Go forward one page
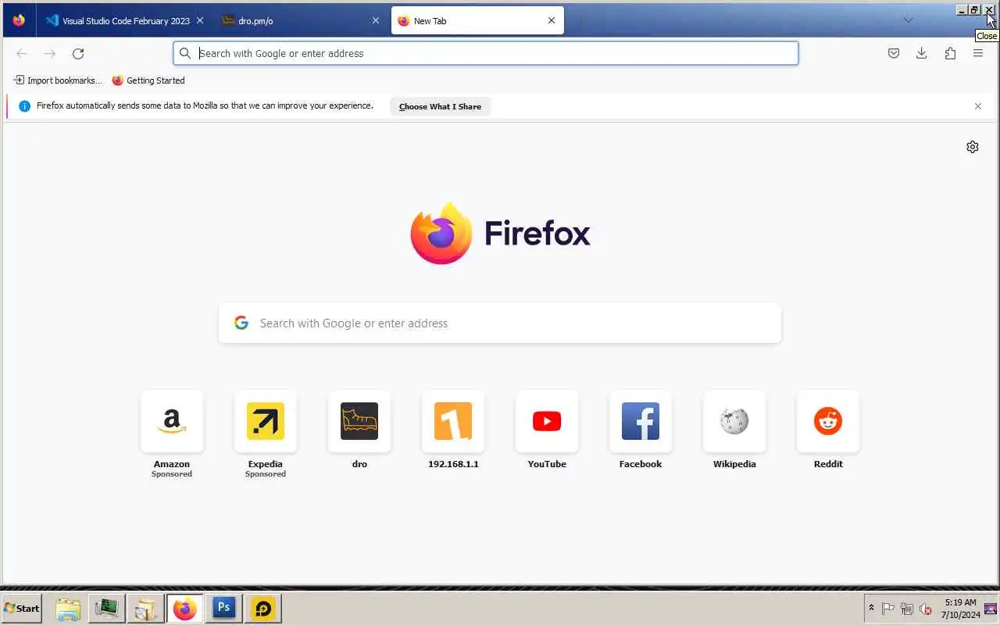The image size is (1000, 625). (50, 53)
